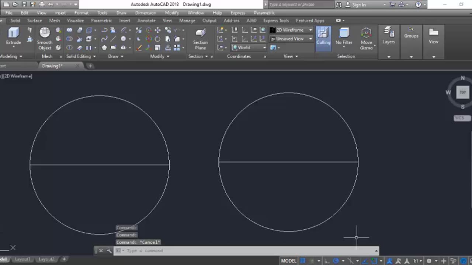Viewport: 472px width, 265px height.
Task: Click the Array tool in Modify
Action: tap(177, 48)
